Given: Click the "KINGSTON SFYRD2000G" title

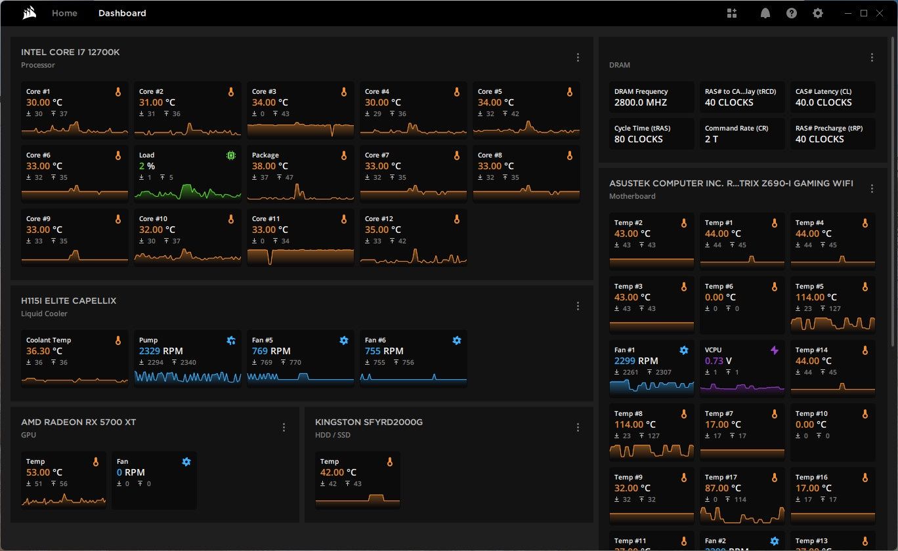Looking at the screenshot, I should 369,422.
